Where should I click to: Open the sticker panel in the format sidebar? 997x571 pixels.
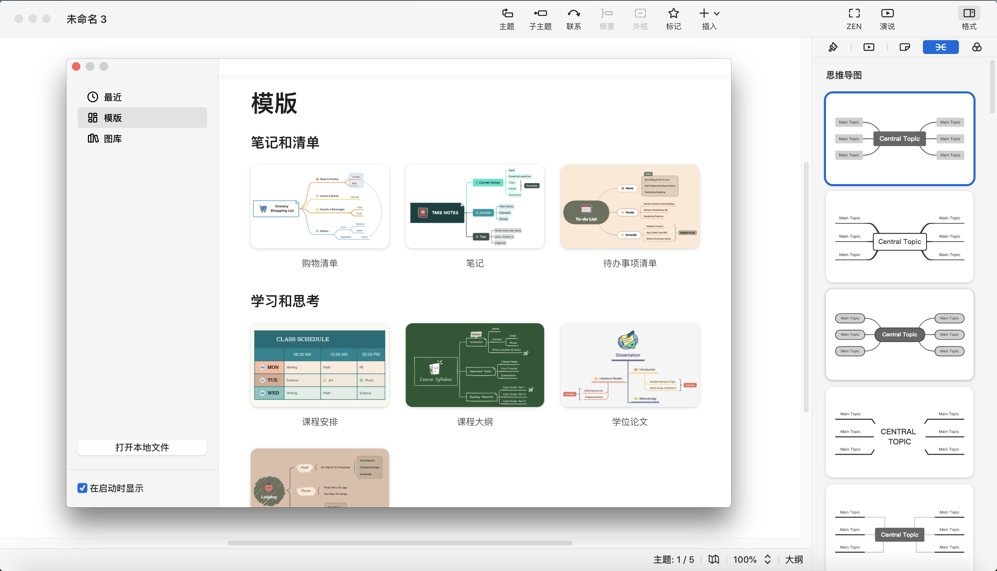click(x=905, y=47)
